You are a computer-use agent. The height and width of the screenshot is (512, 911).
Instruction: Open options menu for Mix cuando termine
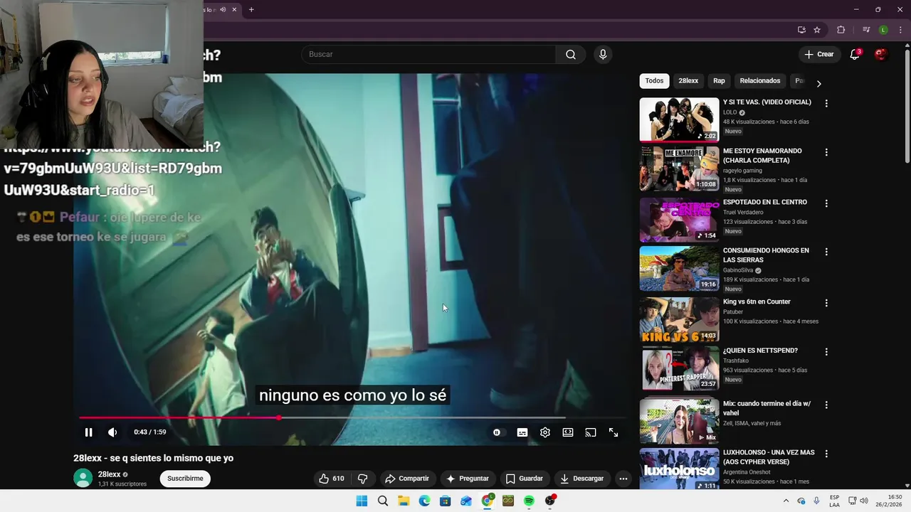pyautogui.click(x=826, y=405)
